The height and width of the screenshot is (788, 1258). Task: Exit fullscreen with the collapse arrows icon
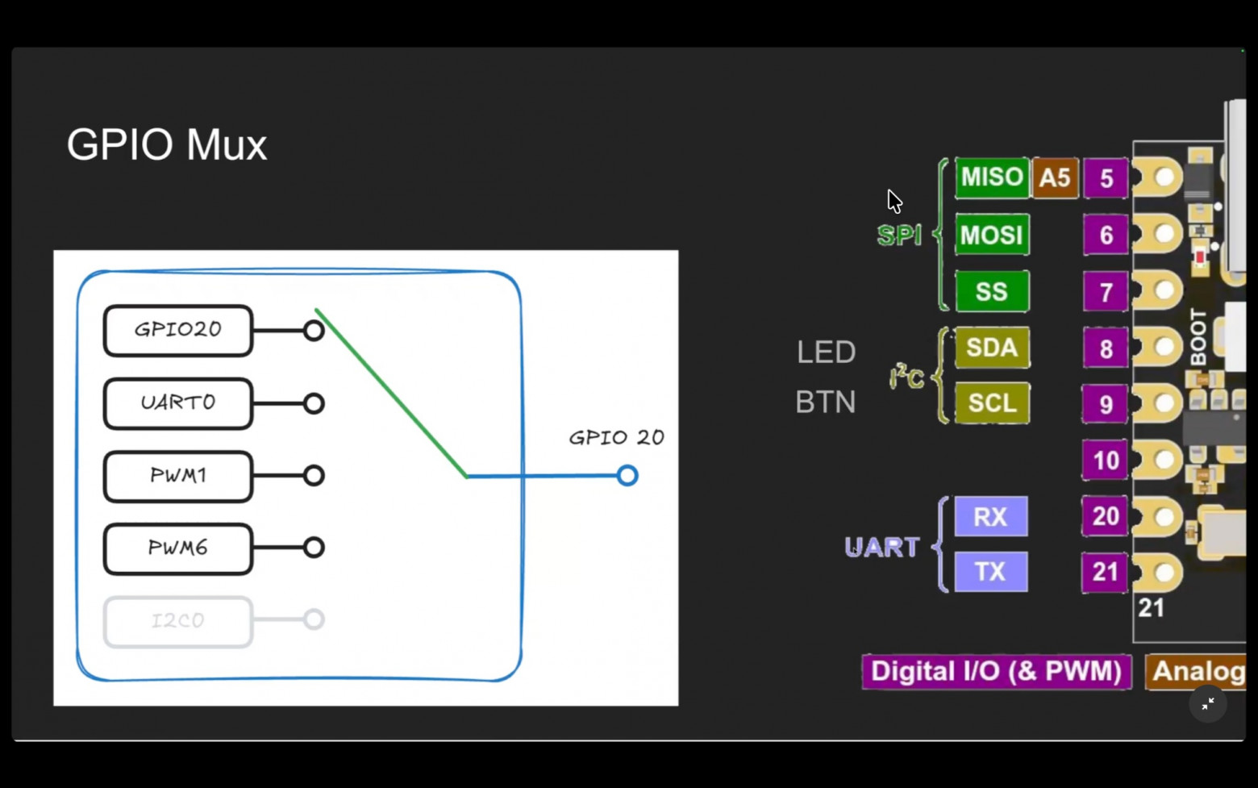(1207, 704)
